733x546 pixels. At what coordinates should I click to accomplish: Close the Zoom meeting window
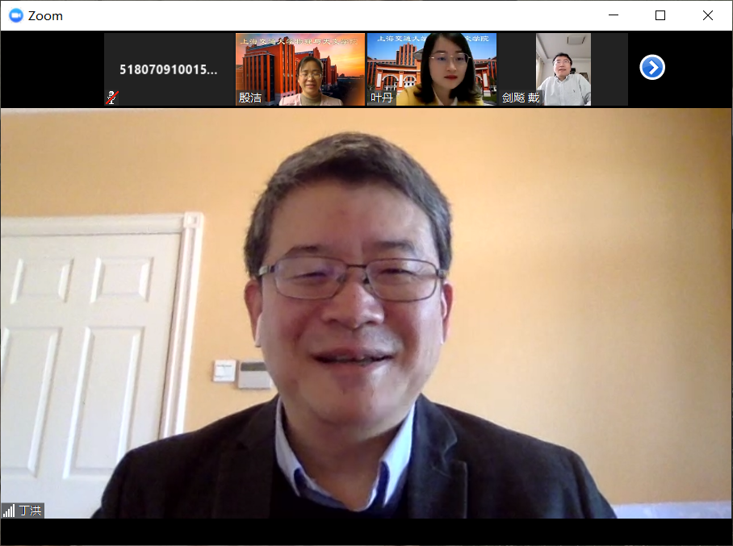[708, 15]
